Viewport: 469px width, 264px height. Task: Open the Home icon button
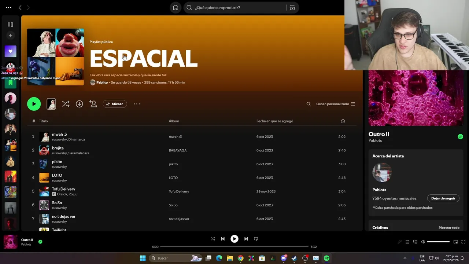point(176,7)
